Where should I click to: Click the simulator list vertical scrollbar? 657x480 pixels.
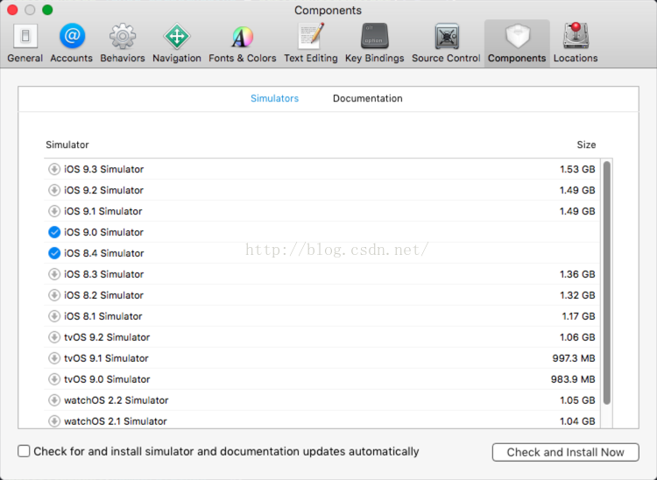[607, 283]
